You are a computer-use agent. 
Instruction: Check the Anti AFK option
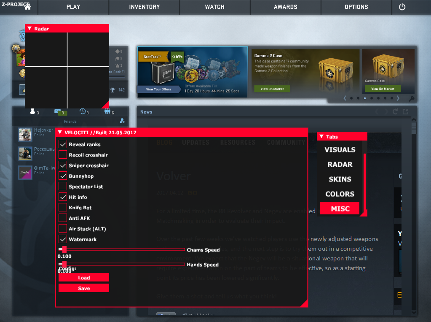63,218
